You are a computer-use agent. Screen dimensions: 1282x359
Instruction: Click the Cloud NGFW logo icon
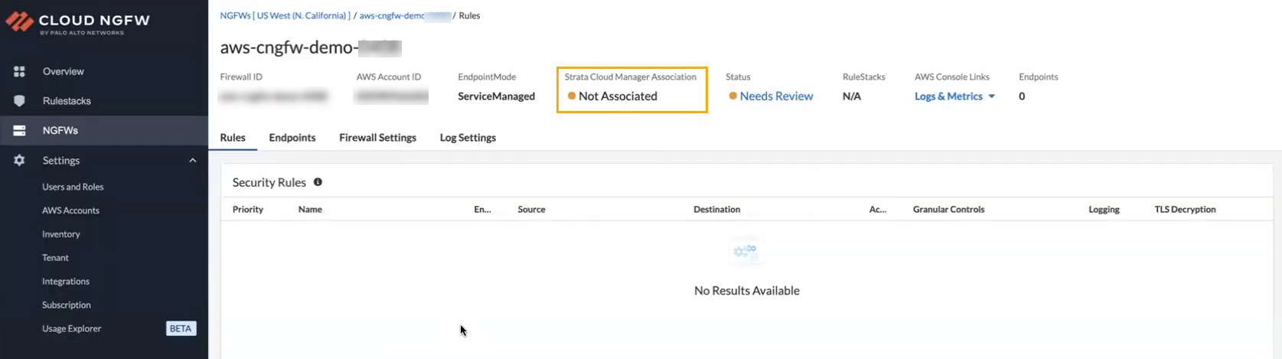(19, 22)
